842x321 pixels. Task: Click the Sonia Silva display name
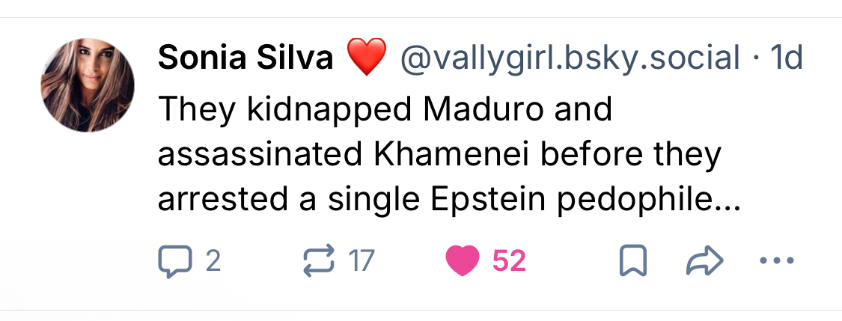pos(245,58)
